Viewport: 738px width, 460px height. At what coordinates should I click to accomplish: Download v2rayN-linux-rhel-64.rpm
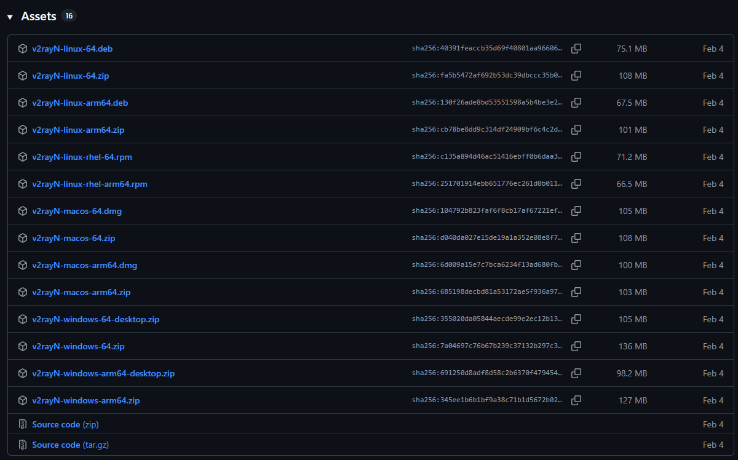click(82, 157)
